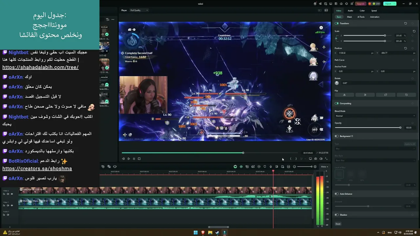
Task: Click the player progress bar handle
Action: pos(243,153)
